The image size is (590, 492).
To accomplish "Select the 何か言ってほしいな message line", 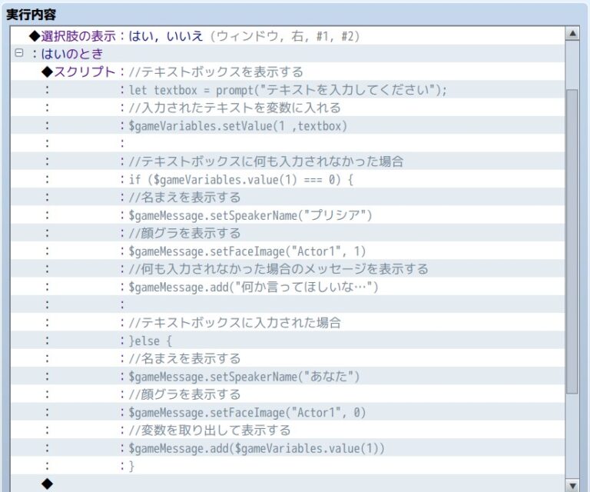I will tap(254, 287).
